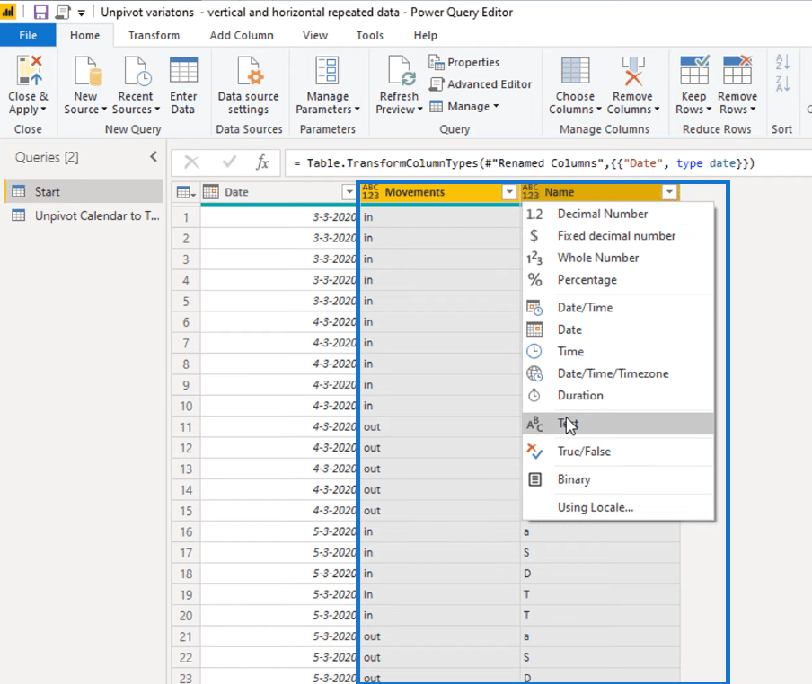
Task: Switch to the Transform tab
Action: (x=154, y=35)
